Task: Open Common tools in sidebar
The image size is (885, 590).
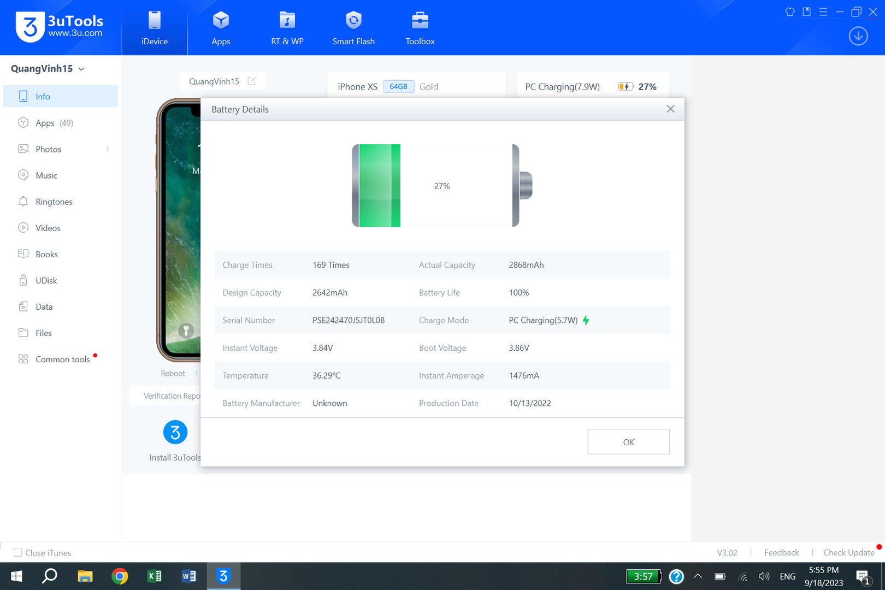Action: (62, 359)
